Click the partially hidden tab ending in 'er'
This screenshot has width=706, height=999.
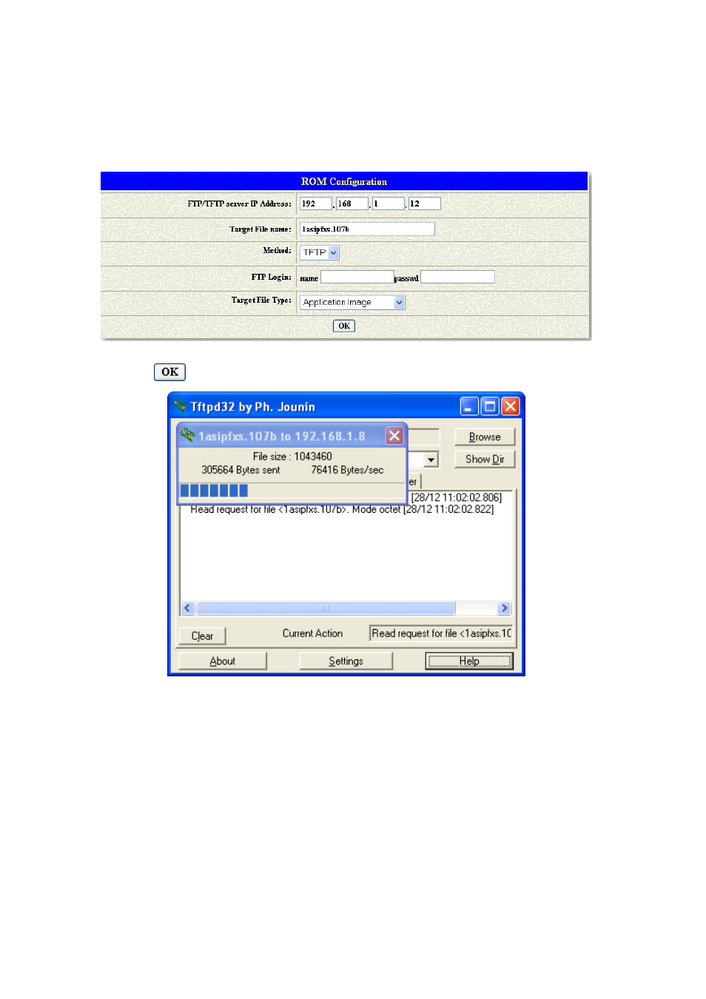point(413,482)
